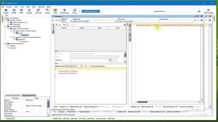
Task: Click the Resource field with /api/v1/users/login
Action: (138, 21)
